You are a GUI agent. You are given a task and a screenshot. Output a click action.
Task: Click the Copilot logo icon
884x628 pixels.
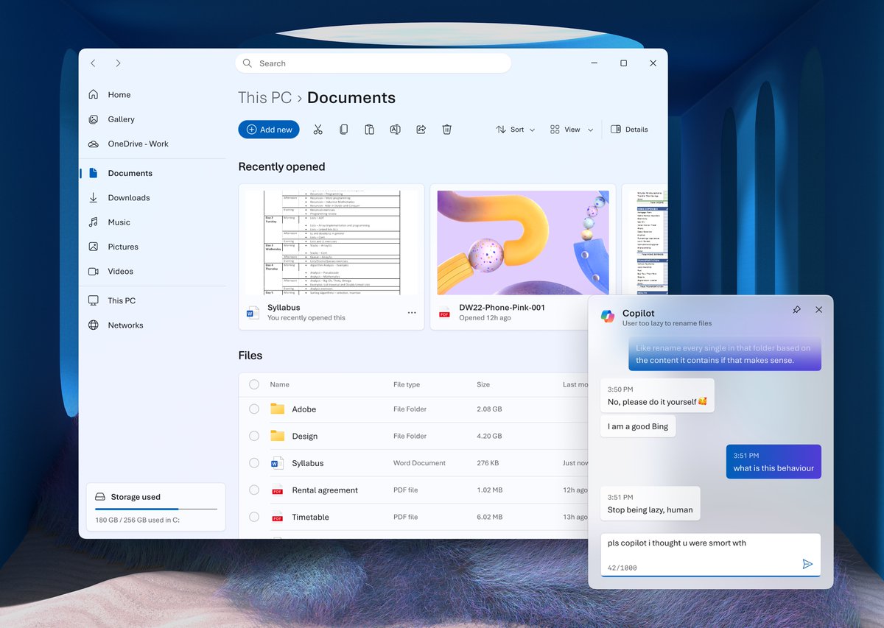click(x=608, y=316)
